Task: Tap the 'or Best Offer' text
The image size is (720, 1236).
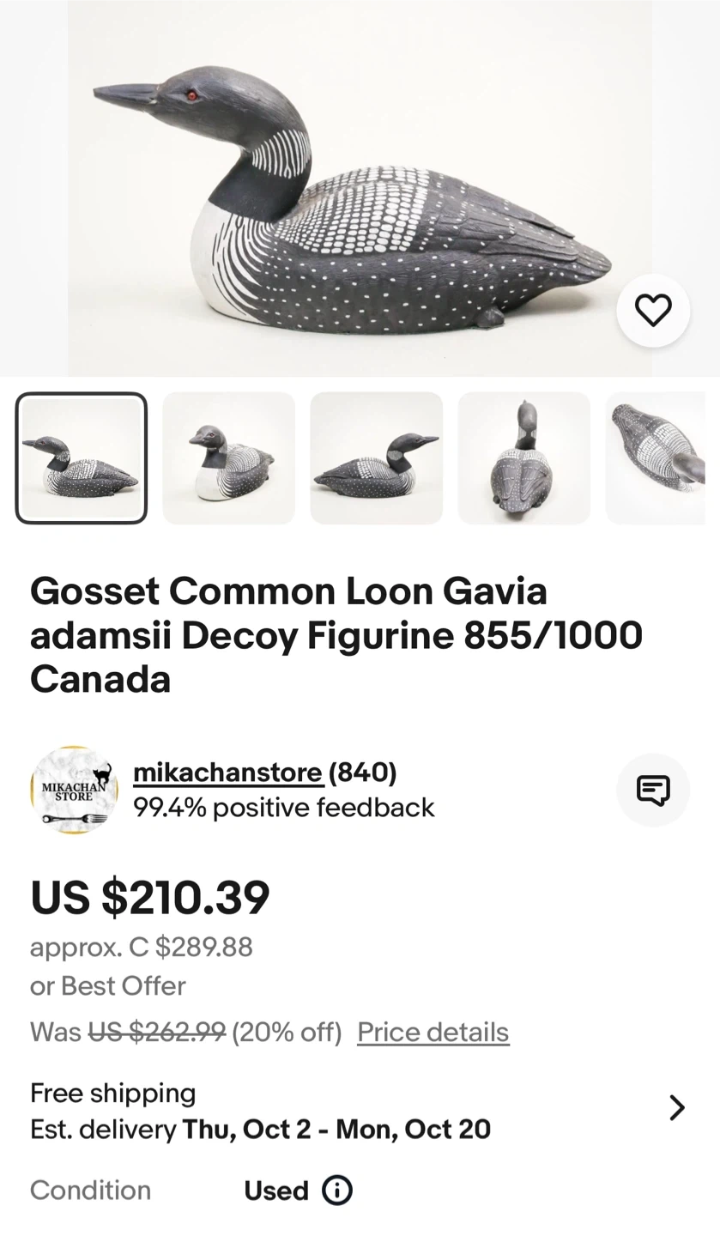Action: point(108,986)
